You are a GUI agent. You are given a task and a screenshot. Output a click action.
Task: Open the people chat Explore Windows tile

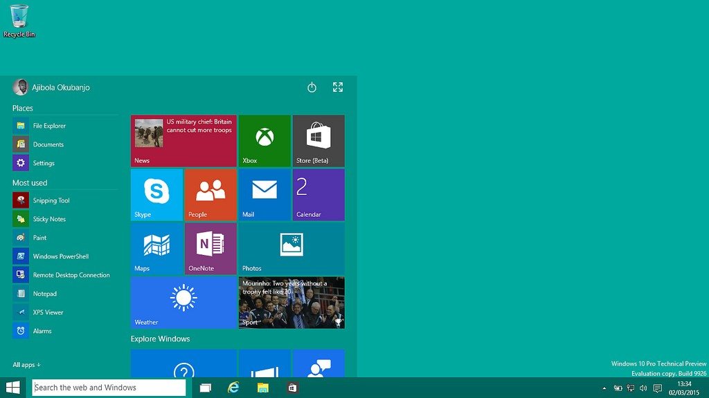(318, 363)
